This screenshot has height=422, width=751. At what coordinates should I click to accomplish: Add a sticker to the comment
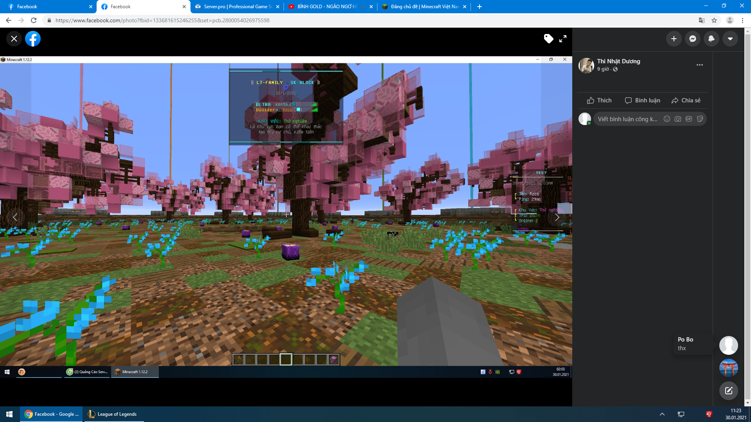pos(700,119)
